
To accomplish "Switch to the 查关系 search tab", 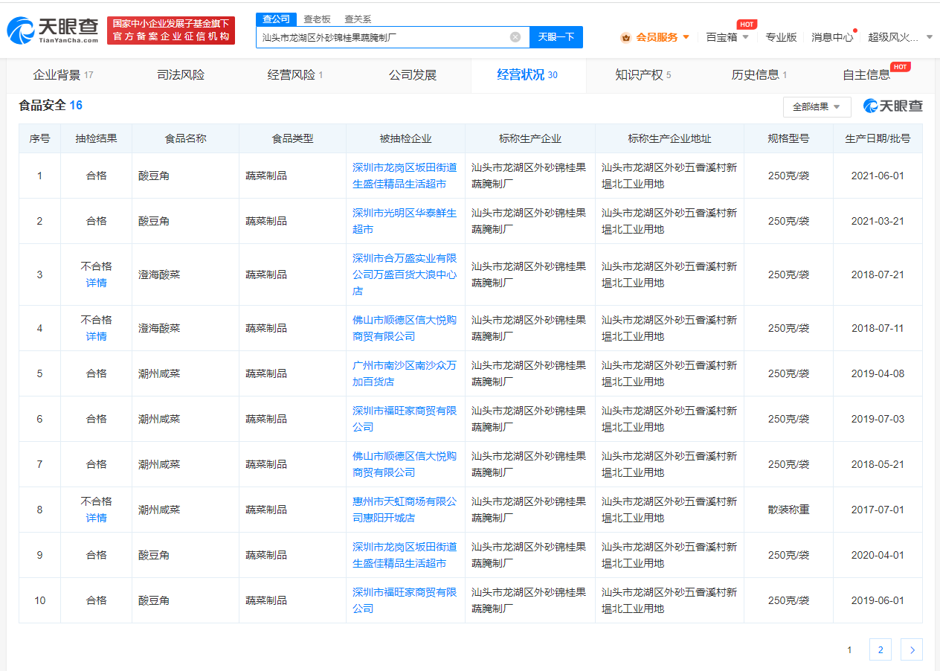I will (358, 19).
